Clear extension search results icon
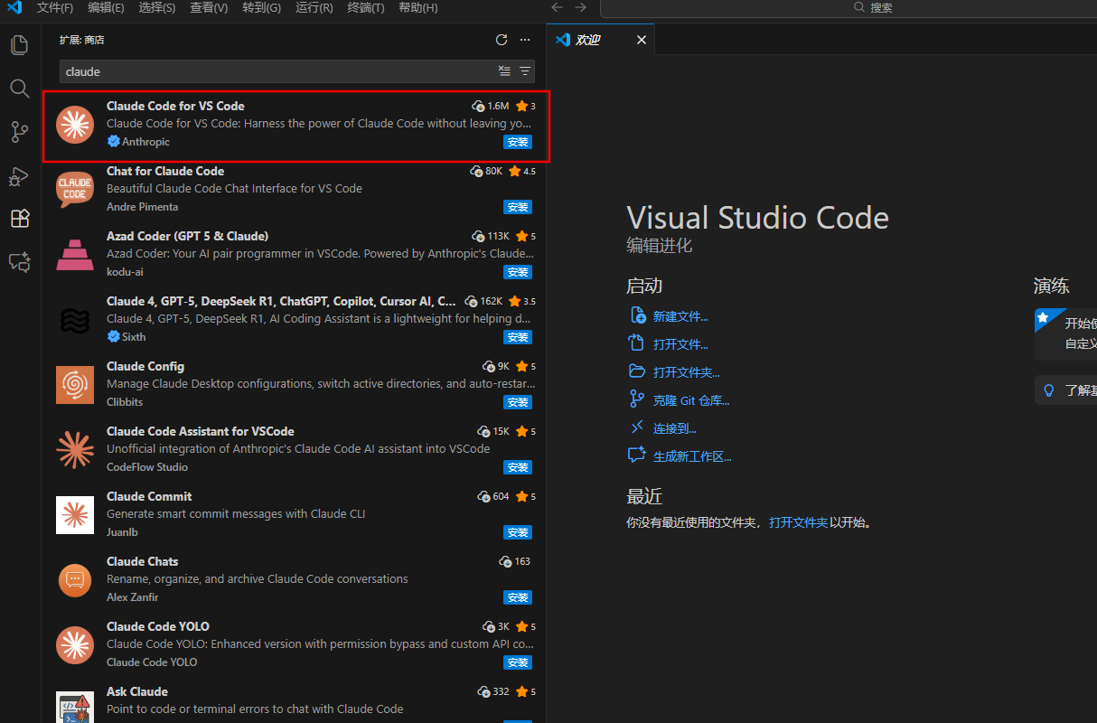This screenshot has width=1097, height=723. pyautogui.click(x=505, y=71)
